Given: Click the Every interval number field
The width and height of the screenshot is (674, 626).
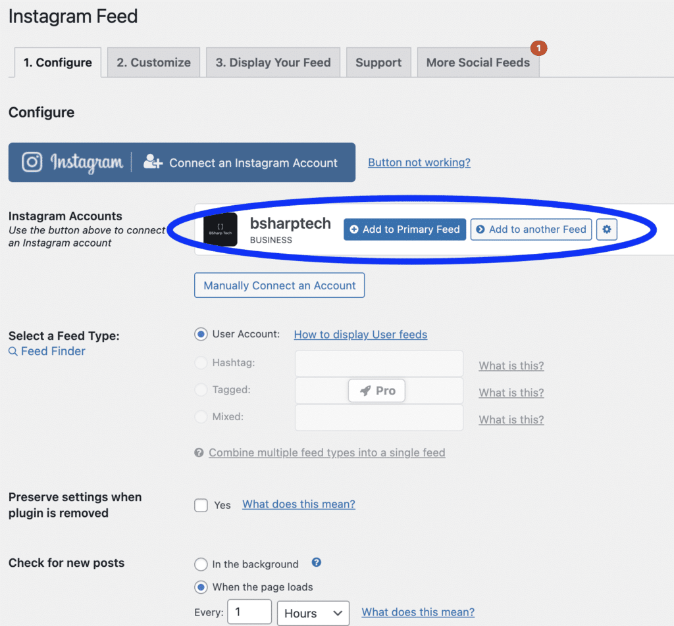Looking at the screenshot, I should (249, 612).
